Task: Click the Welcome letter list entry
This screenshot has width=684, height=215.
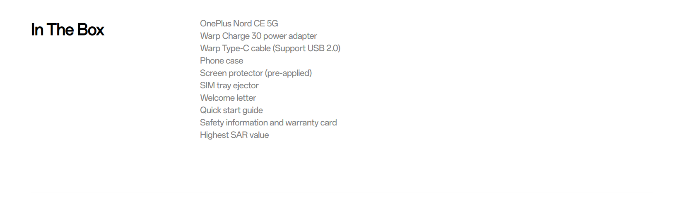Action: pyautogui.click(x=228, y=98)
